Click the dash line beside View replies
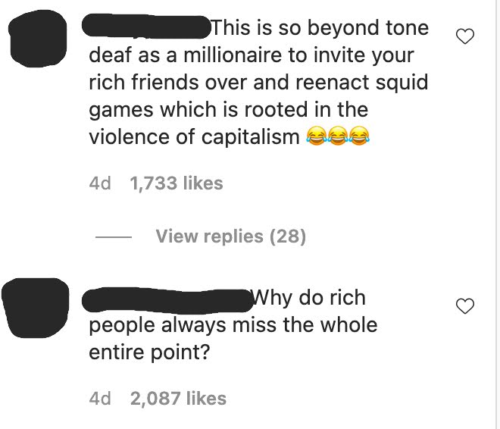 pyautogui.click(x=114, y=236)
